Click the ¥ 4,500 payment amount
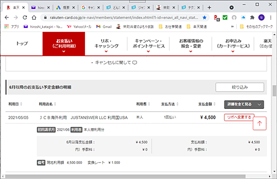The width and height of the screenshot is (277, 179). point(208,117)
